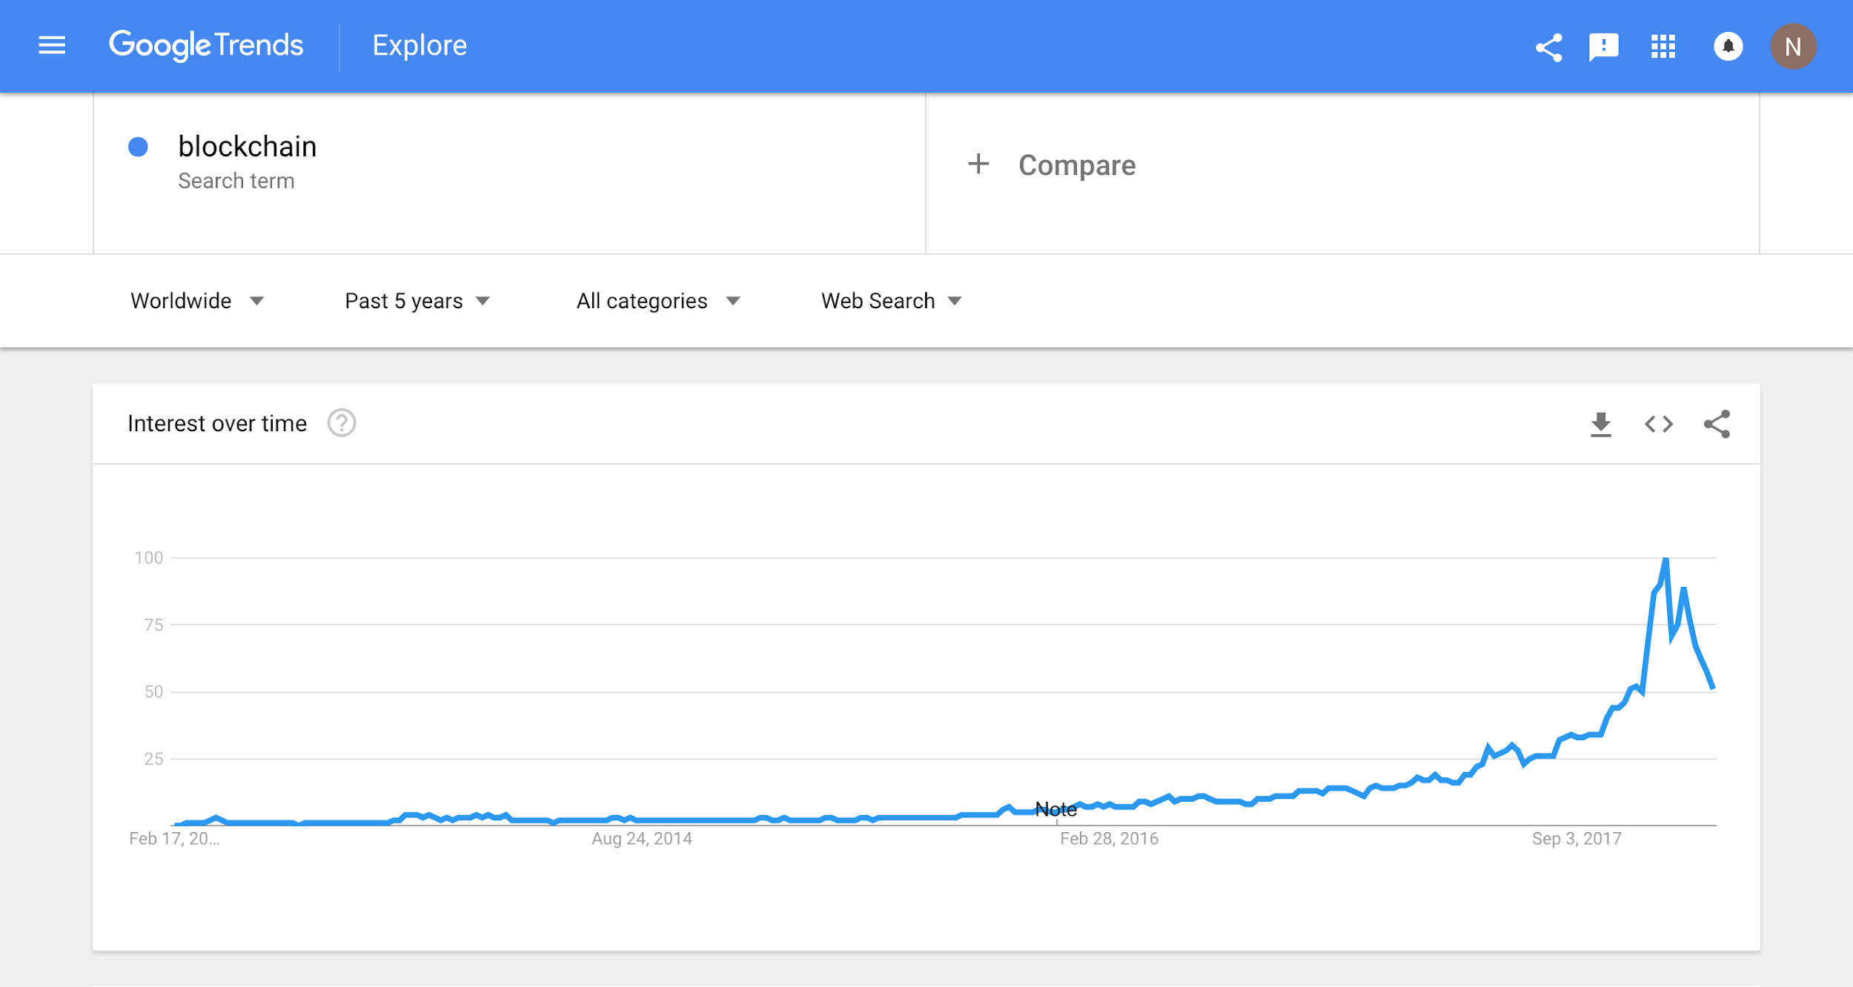Expand the All categories dropdown
The image size is (1853, 987).
658,301
